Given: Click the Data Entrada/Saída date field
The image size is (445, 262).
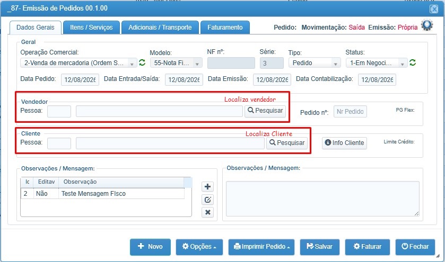Looking at the screenshot, I should pyautogui.click(x=184, y=80).
